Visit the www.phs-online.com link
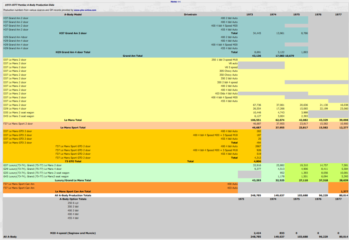349x240 pixels. (85, 10)
